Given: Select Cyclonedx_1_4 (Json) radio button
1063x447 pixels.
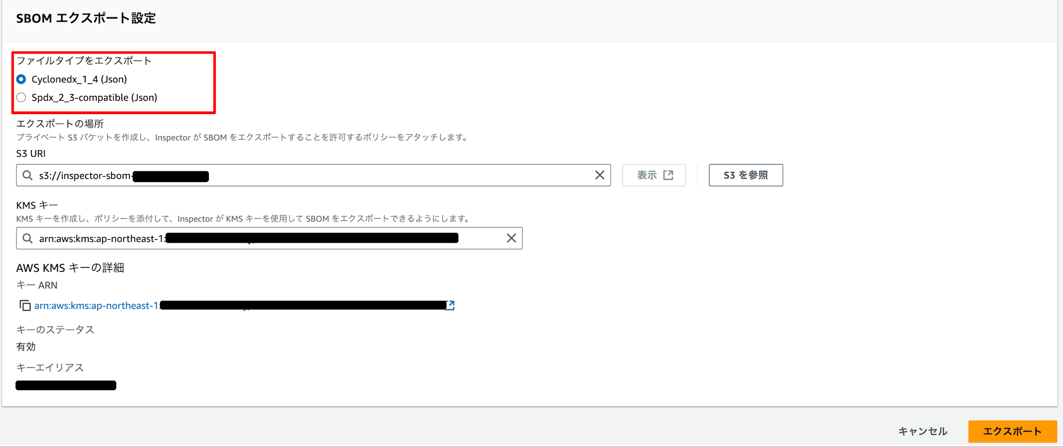Looking at the screenshot, I should 21,79.
